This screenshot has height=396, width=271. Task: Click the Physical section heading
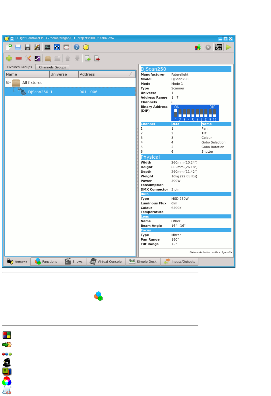tap(186, 157)
